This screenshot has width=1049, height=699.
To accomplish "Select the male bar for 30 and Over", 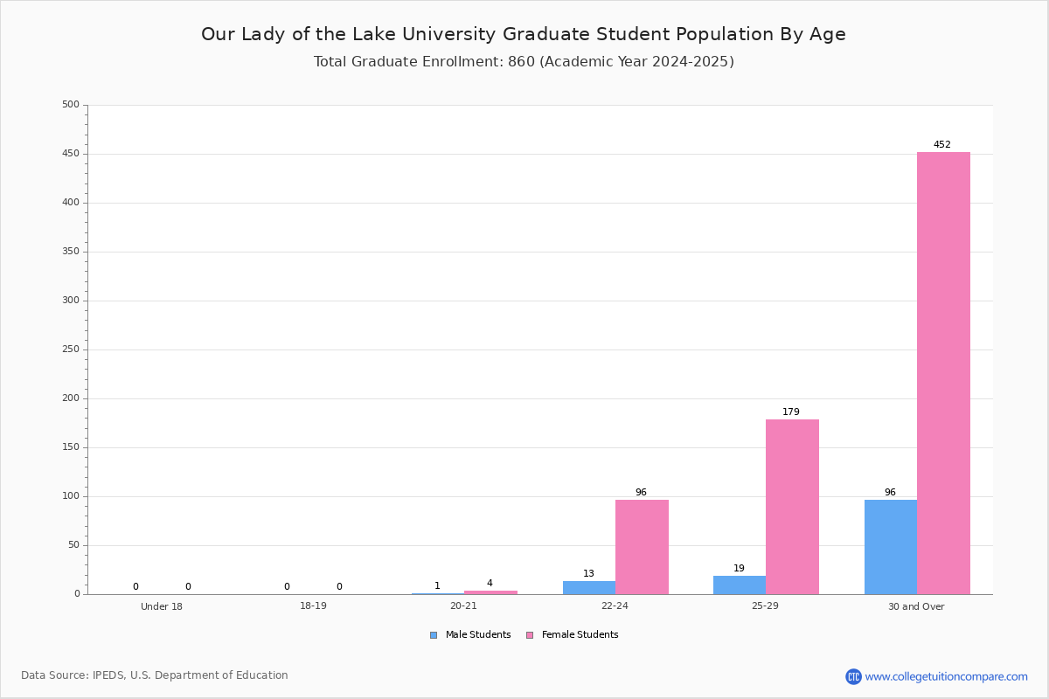I will point(891,547).
